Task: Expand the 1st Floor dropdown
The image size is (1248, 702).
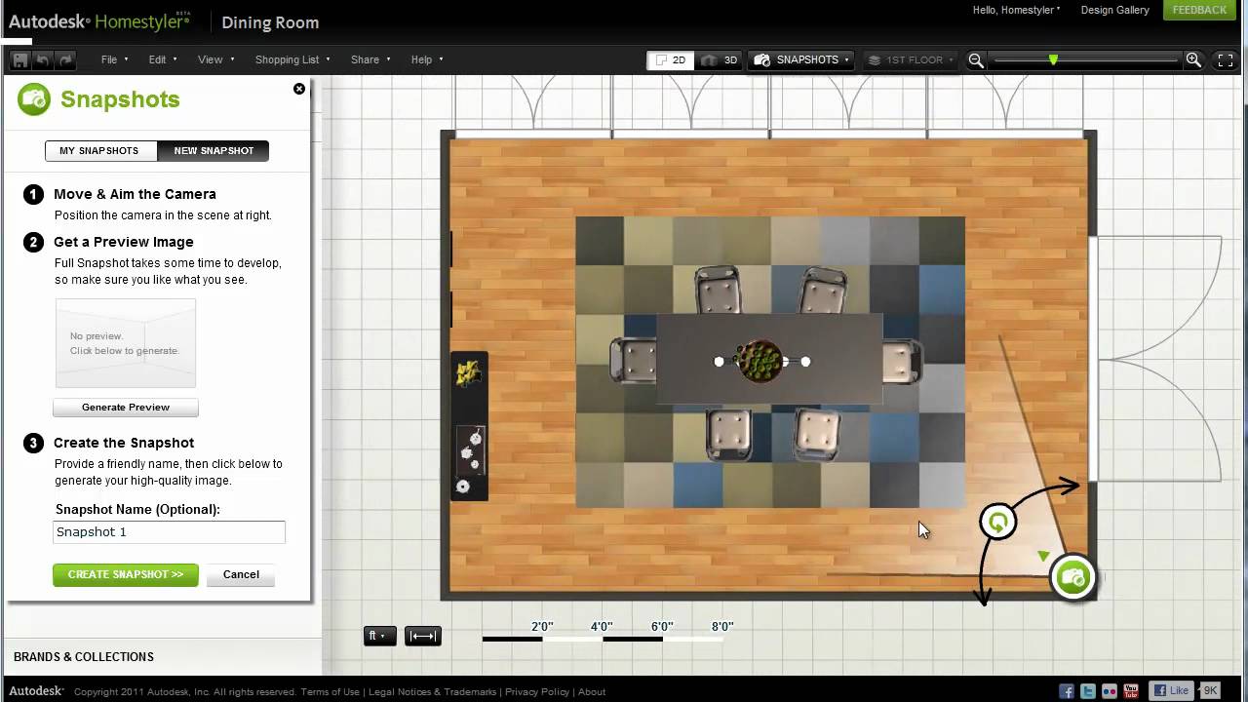Action: pos(913,59)
